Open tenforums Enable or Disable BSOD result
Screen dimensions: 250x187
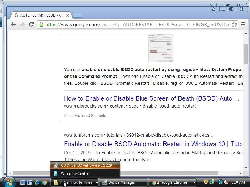click(x=153, y=144)
